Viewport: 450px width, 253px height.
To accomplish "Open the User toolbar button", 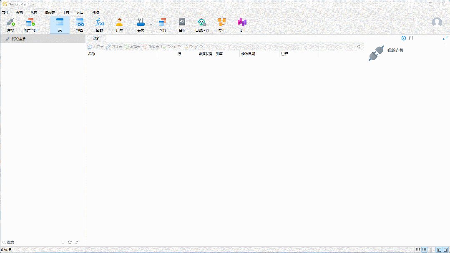I will pyautogui.click(x=119, y=25).
